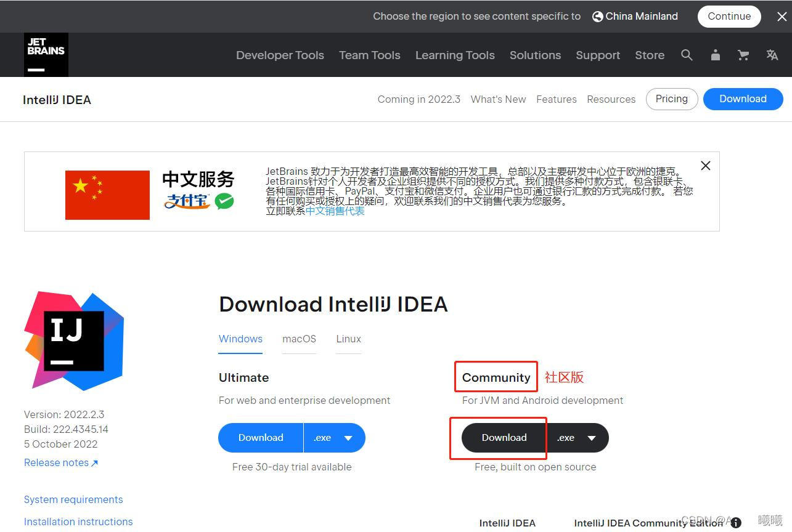Open Resources link in subnavigation
Viewport: 792px width, 532px height.
(x=611, y=99)
